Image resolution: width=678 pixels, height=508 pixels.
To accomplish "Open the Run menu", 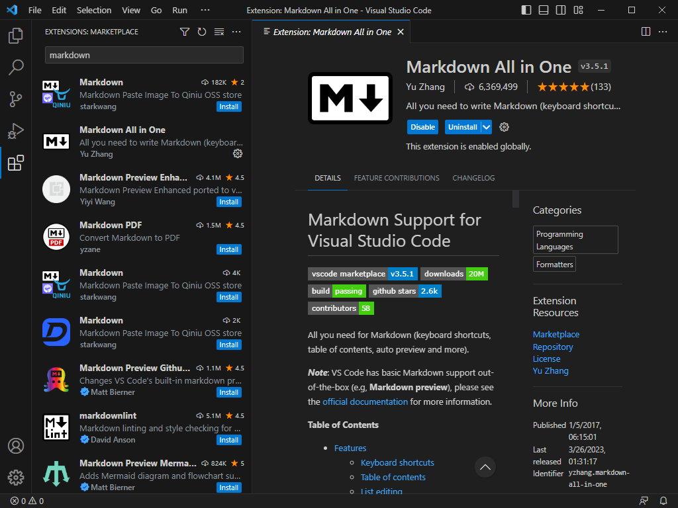I will click(180, 10).
